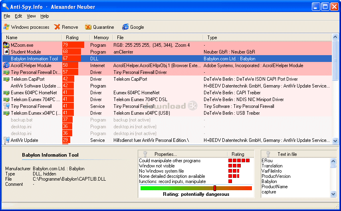
Task: Click the Windows processes toolbar icon
Action: (6, 27)
